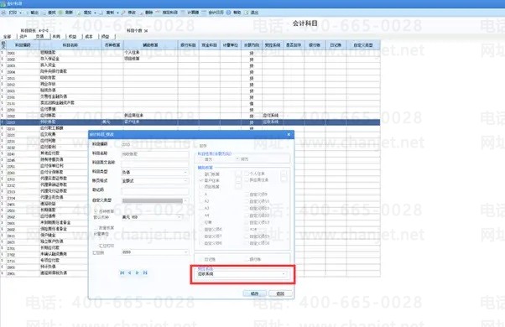The height and width of the screenshot is (327, 505).
Task: Switch to the 全部 tab
Action: (x=8, y=36)
